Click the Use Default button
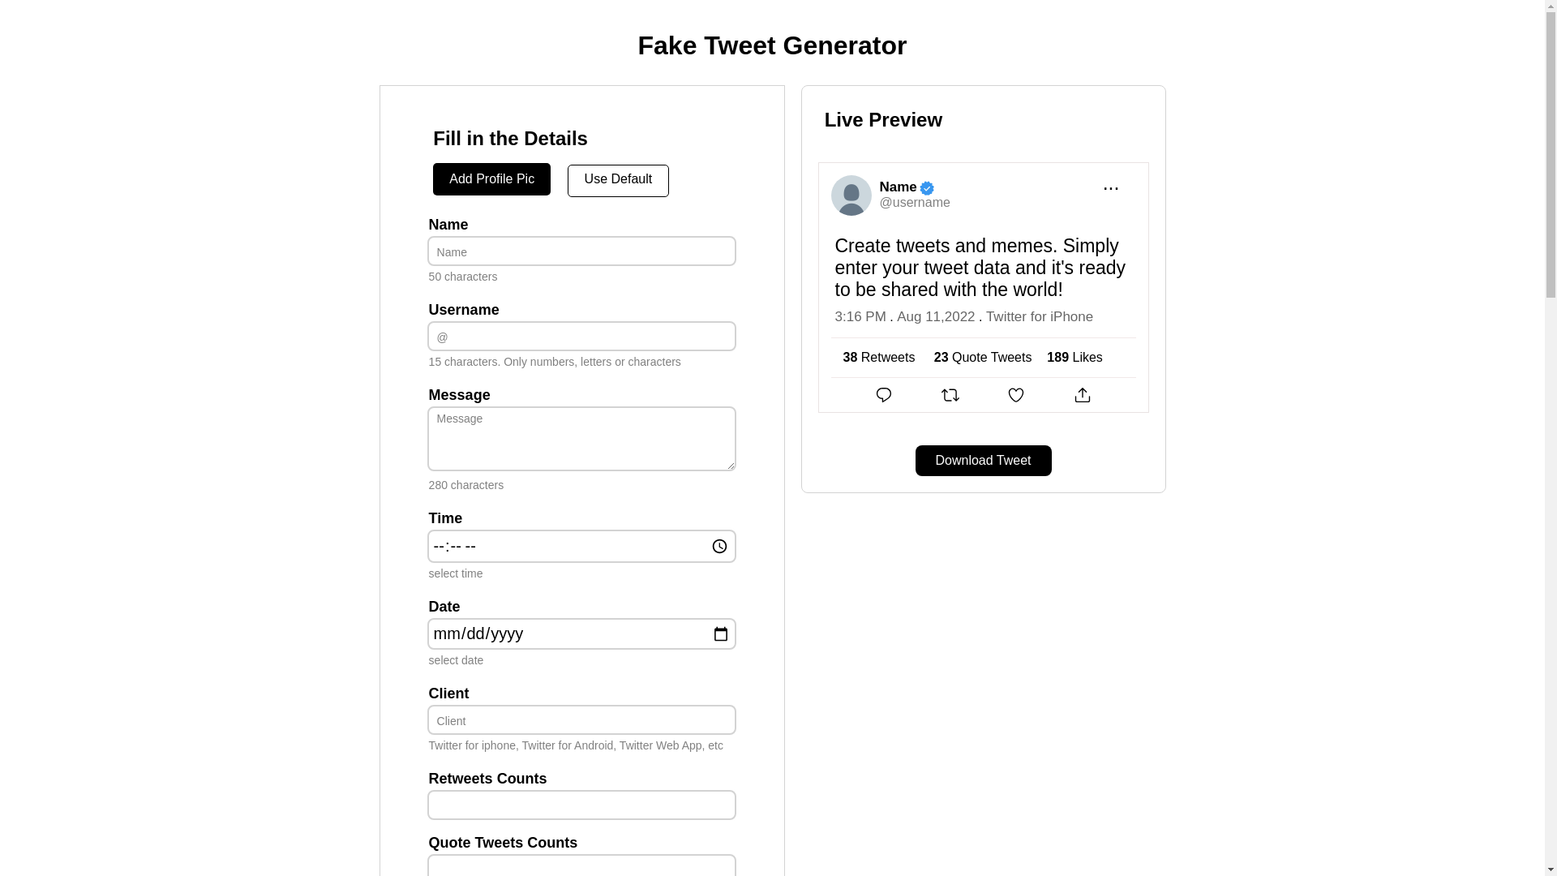The width and height of the screenshot is (1557, 876). click(618, 180)
